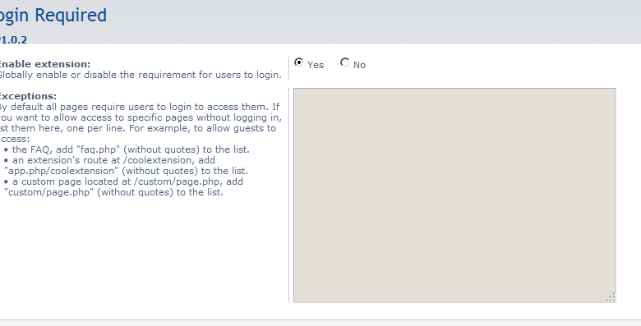This screenshot has width=641, height=326.
Task: Click the "Globally enable or disable" description
Action: point(140,75)
